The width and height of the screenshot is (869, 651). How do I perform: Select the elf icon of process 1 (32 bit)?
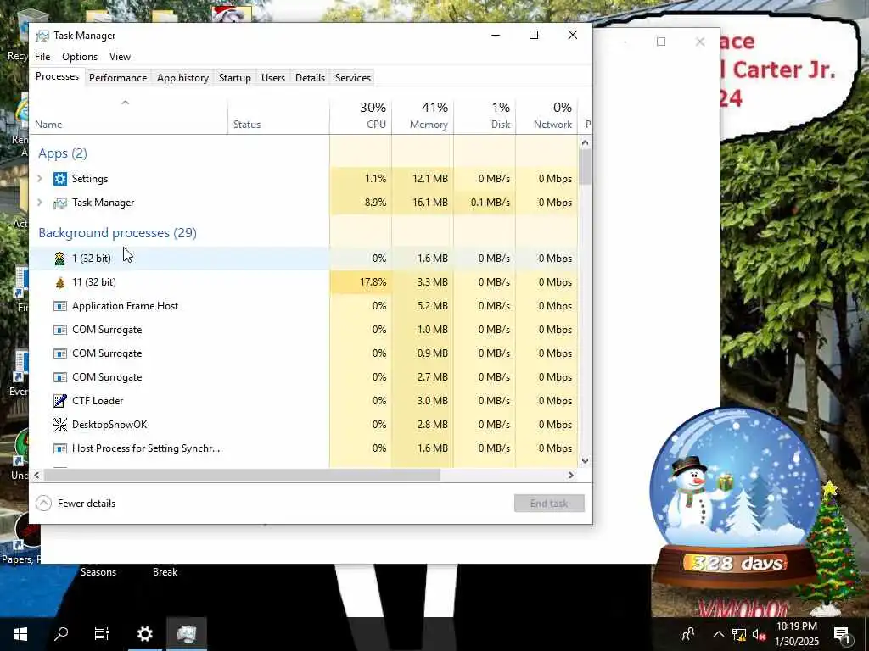coord(60,258)
